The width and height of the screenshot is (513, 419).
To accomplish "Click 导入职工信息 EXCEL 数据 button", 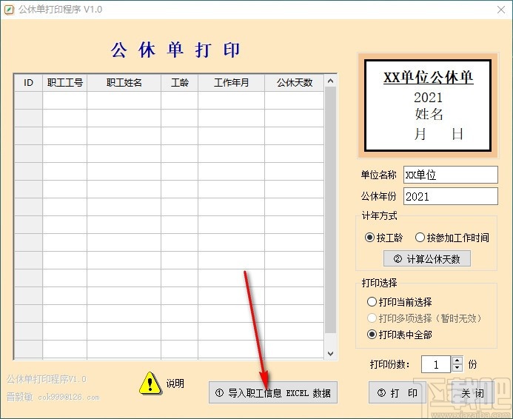I will tap(273, 392).
